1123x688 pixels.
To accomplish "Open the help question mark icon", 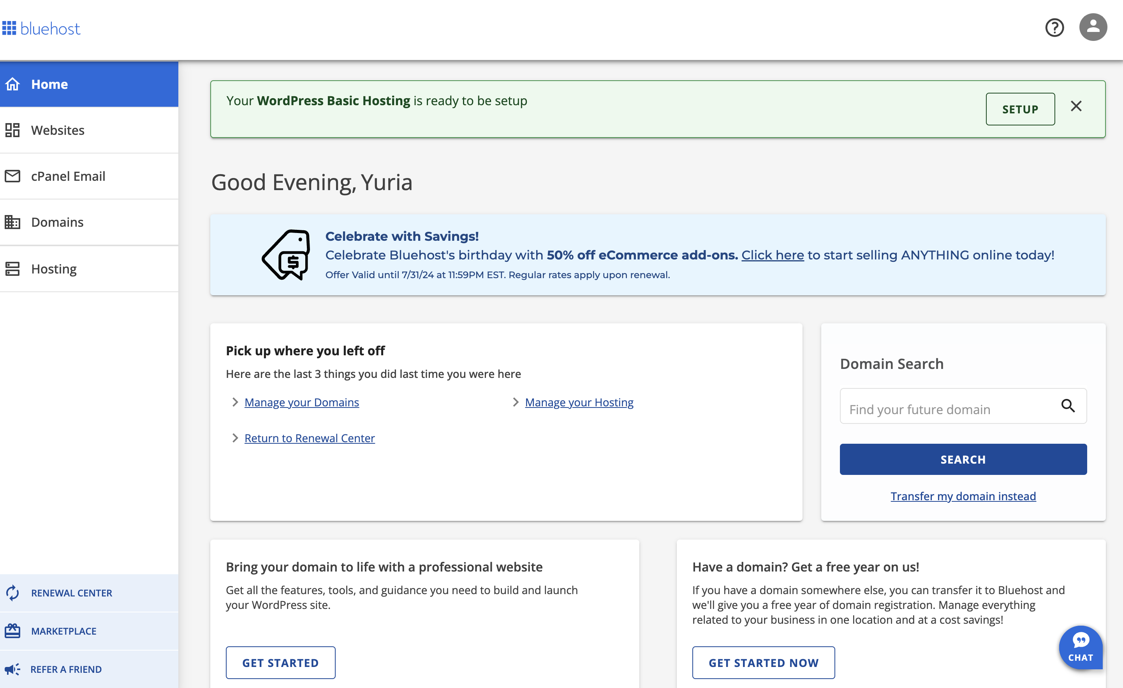I will coord(1054,28).
